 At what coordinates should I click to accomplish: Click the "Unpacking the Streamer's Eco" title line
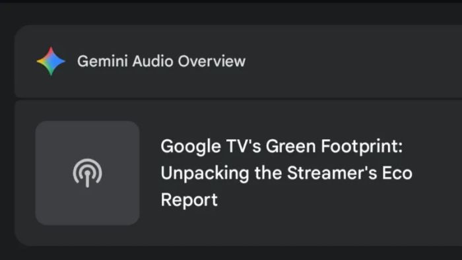[x=286, y=173]
